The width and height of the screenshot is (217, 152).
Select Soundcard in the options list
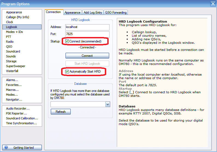[x=13, y=51]
